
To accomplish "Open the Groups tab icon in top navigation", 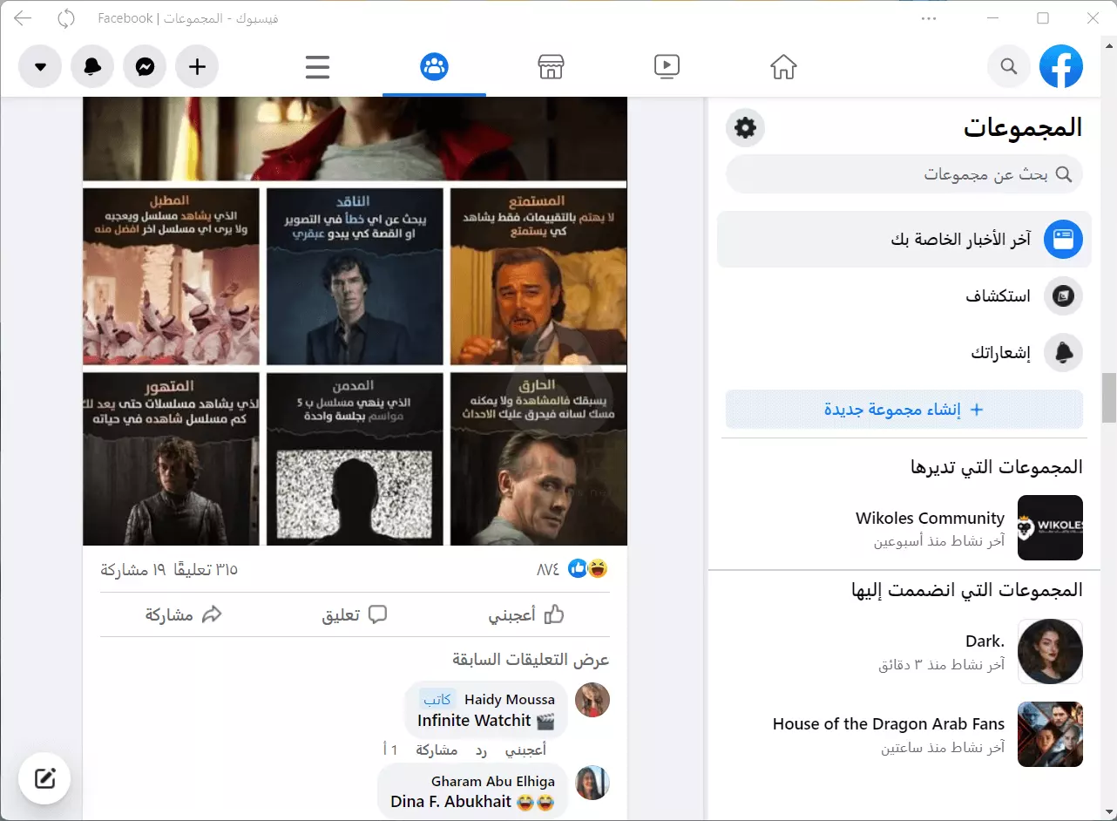I will coord(434,66).
